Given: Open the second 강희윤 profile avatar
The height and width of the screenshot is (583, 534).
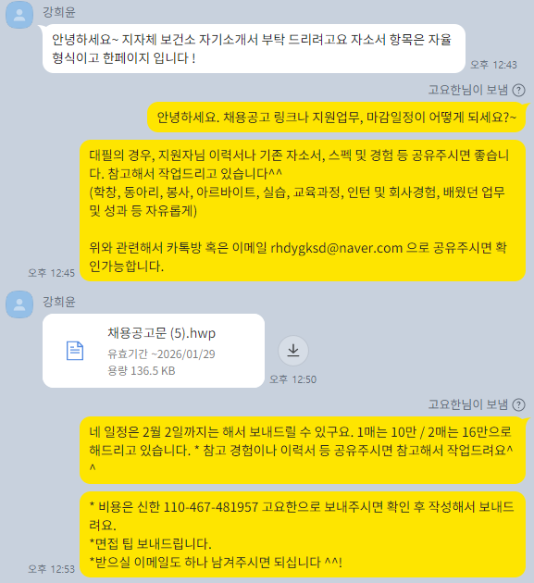Looking at the screenshot, I should tap(19, 304).
